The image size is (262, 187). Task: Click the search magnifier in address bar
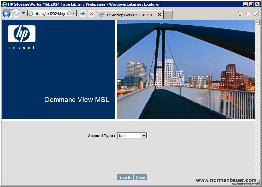68,14
